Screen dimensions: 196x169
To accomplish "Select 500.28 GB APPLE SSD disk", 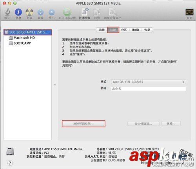I will tap(27, 32).
